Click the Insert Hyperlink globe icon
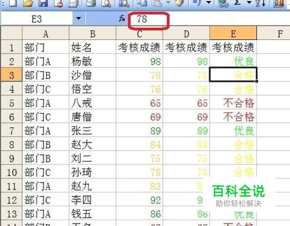This screenshot has height=226, width=290. coord(223,3)
